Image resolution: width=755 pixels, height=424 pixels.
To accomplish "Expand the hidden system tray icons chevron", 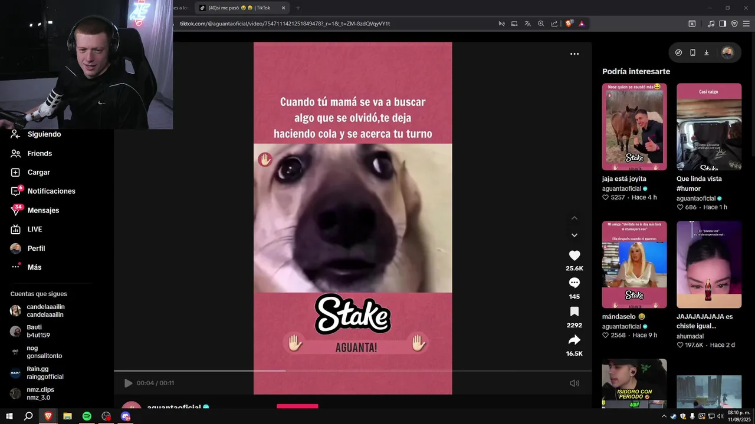I will [x=664, y=416].
